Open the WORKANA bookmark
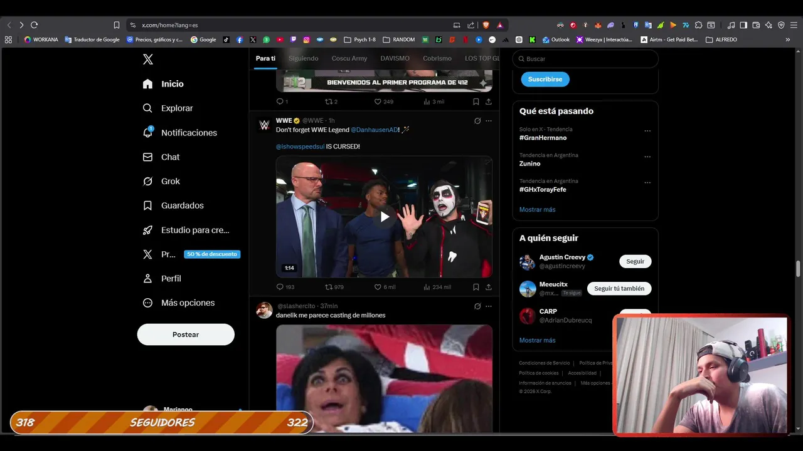 [x=41, y=39]
